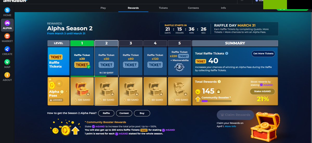The width and height of the screenshot is (312, 143).
Task: Open the More info link
Action: click(230, 126)
